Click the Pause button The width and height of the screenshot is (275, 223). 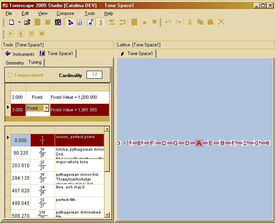click(x=31, y=34)
